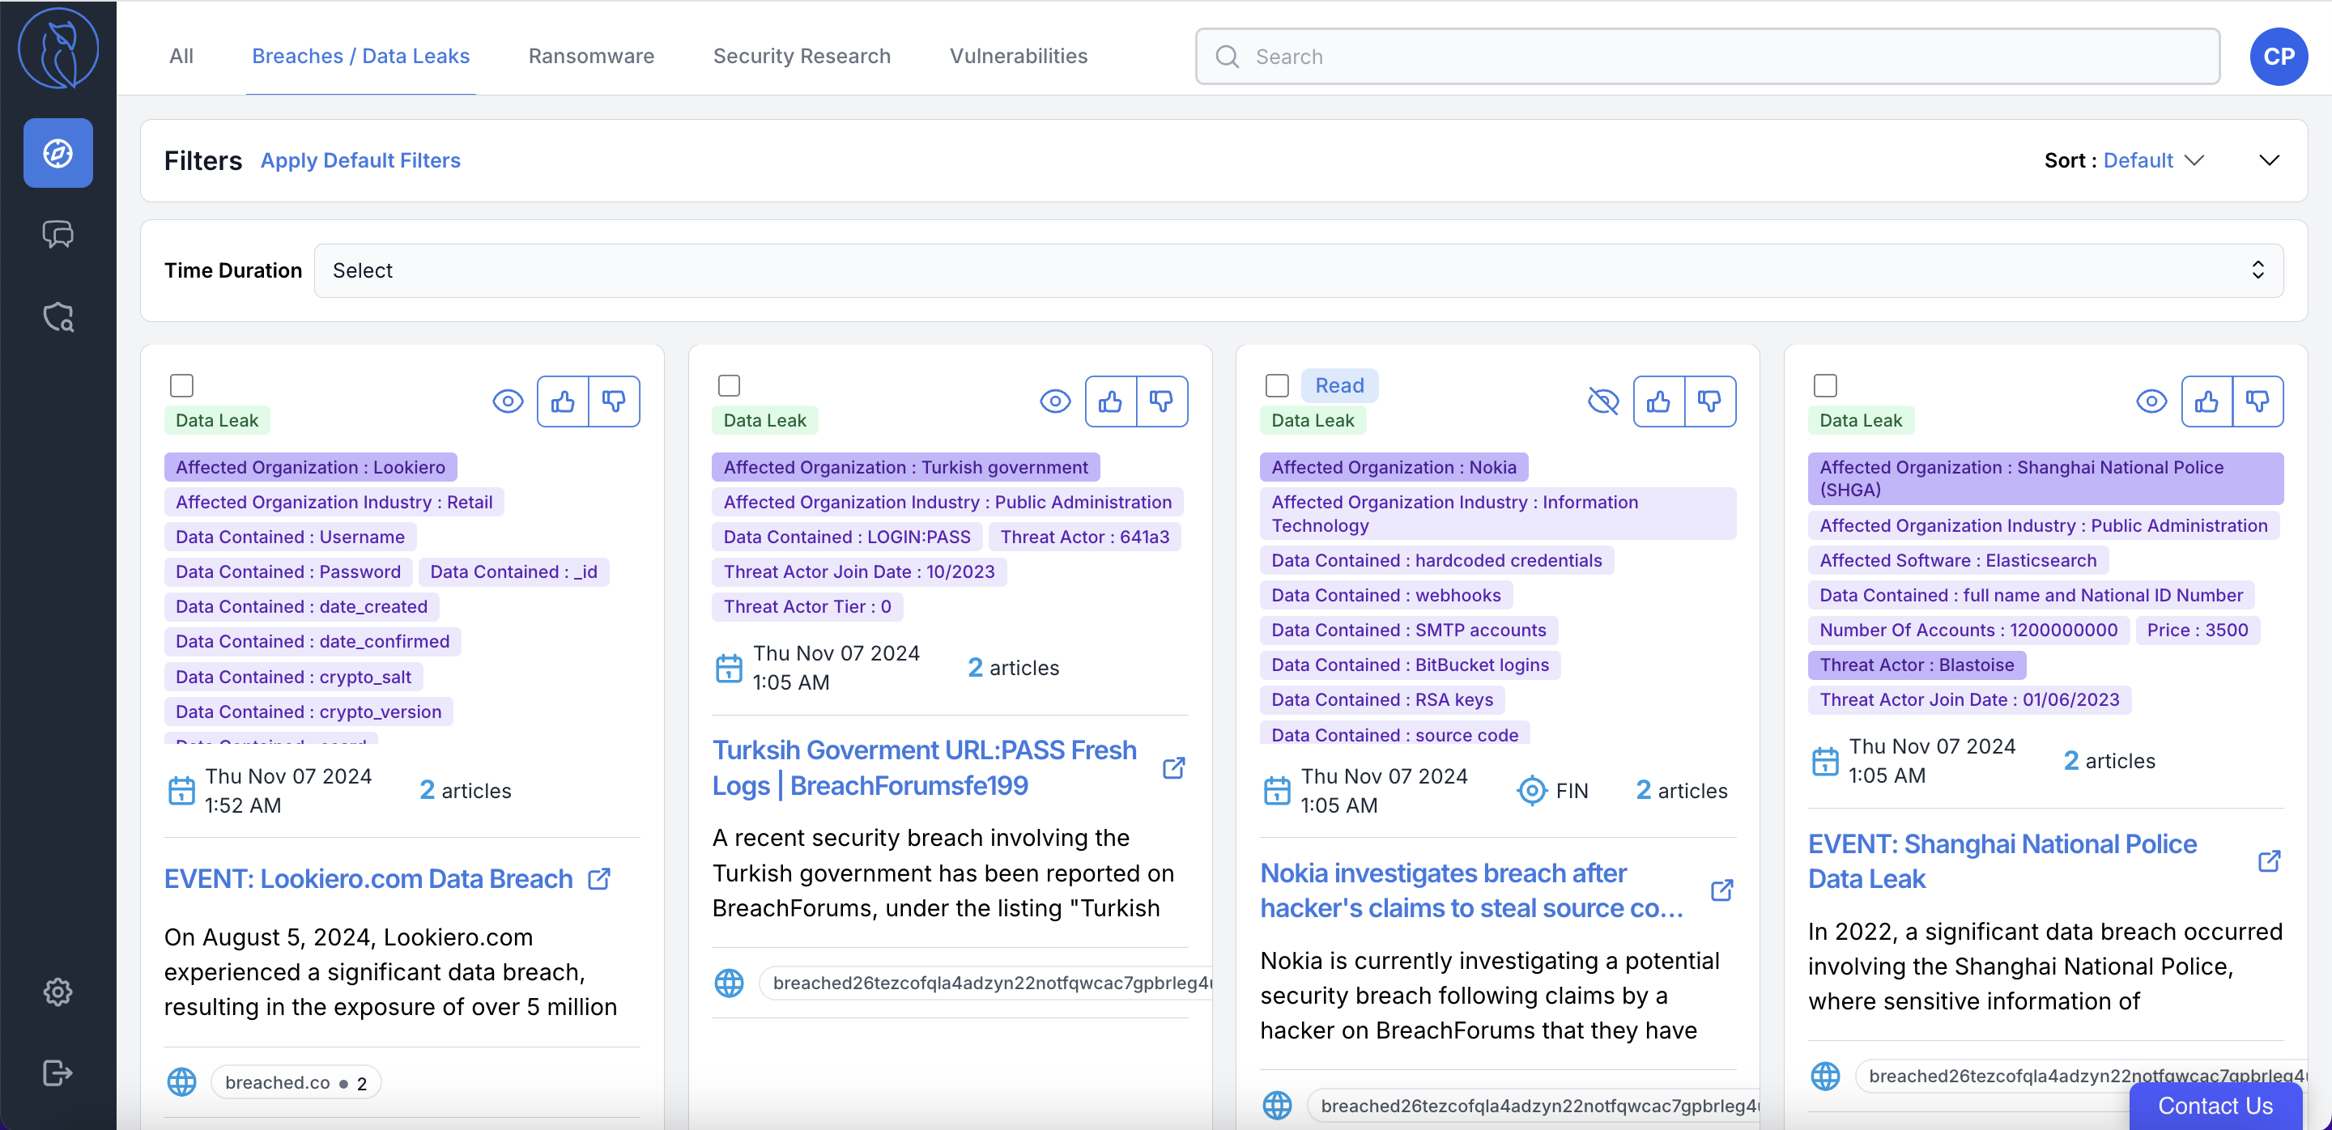Toggle the eye icon on the Turkish government card

click(x=1056, y=401)
